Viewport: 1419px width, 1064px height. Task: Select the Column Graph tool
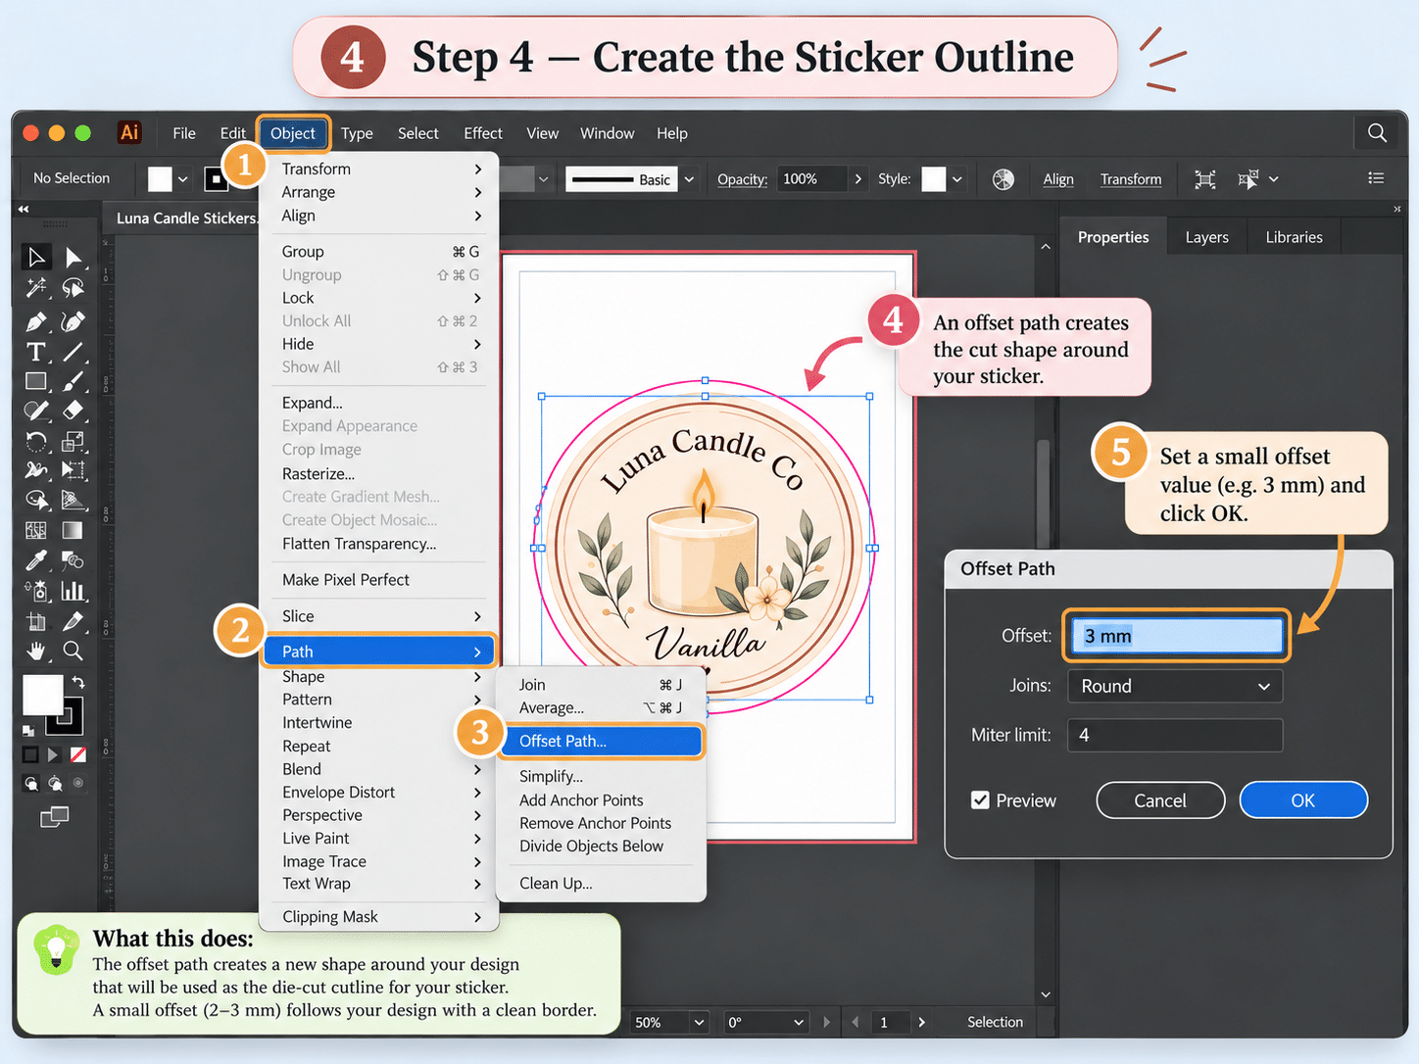click(x=73, y=591)
